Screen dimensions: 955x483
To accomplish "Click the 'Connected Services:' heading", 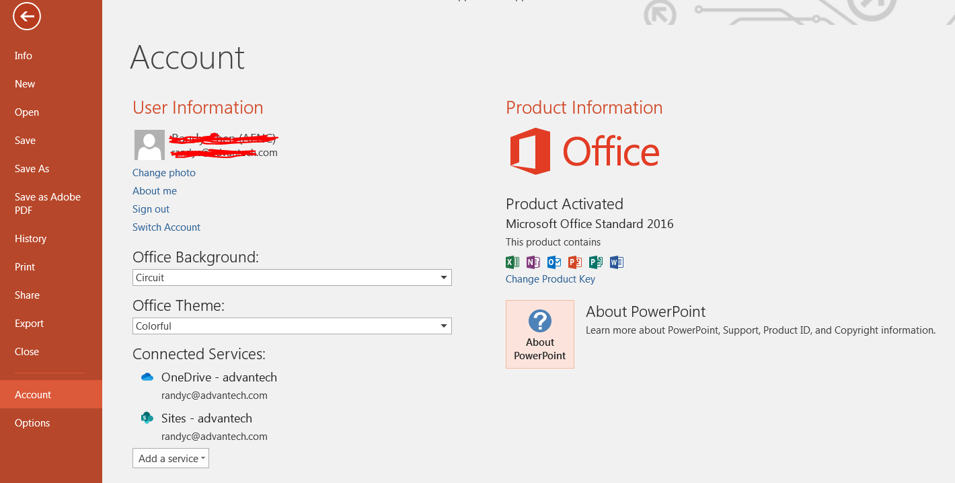I will pyautogui.click(x=199, y=354).
